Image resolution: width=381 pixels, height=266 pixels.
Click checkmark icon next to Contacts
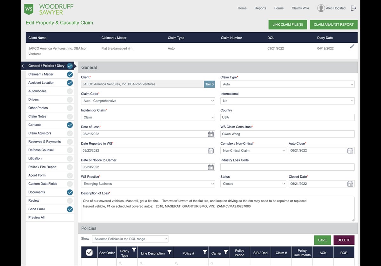click(x=70, y=125)
